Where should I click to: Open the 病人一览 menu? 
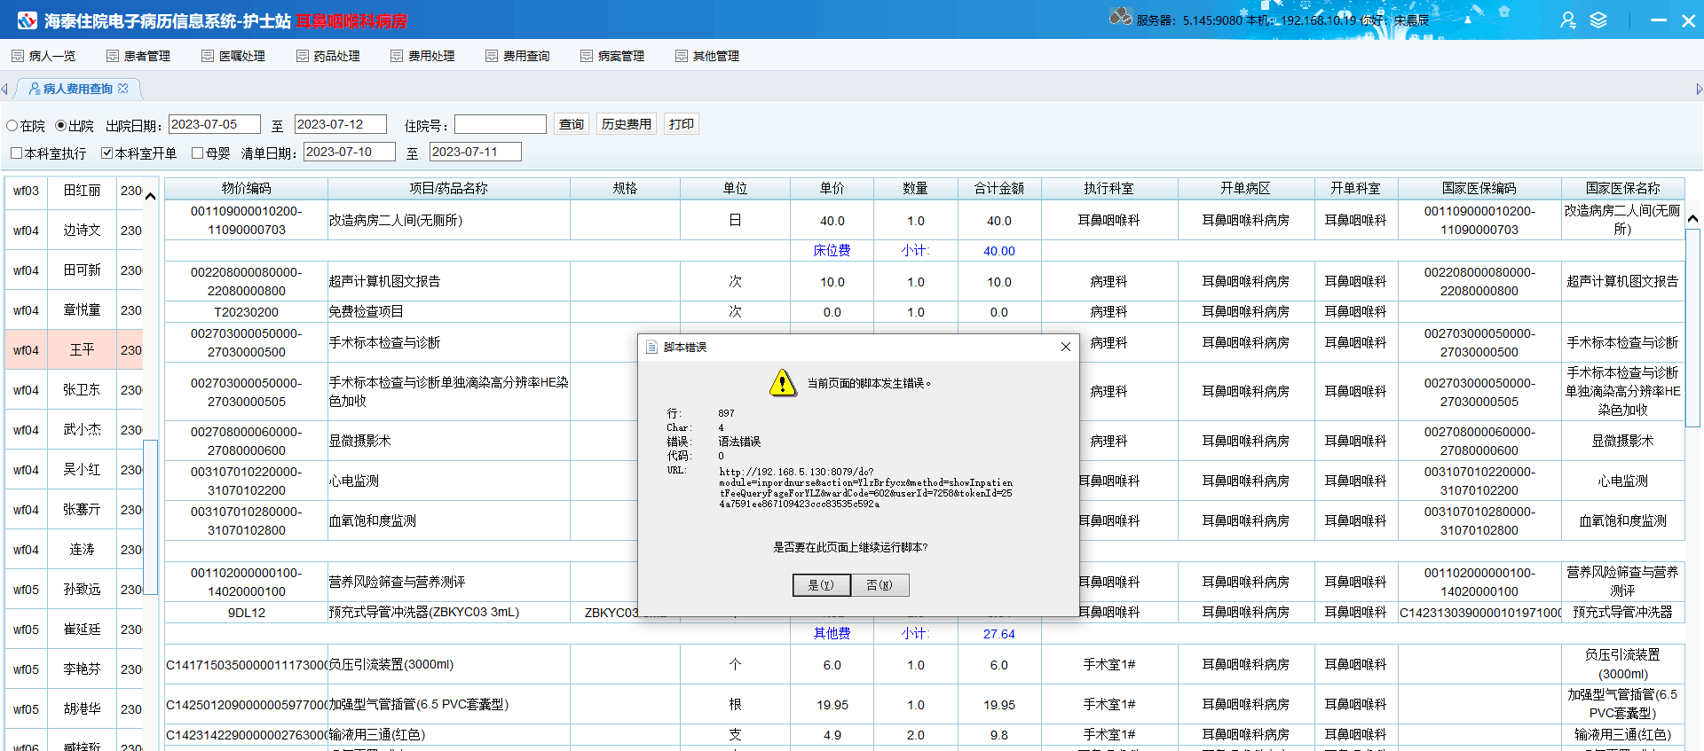[x=43, y=56]
